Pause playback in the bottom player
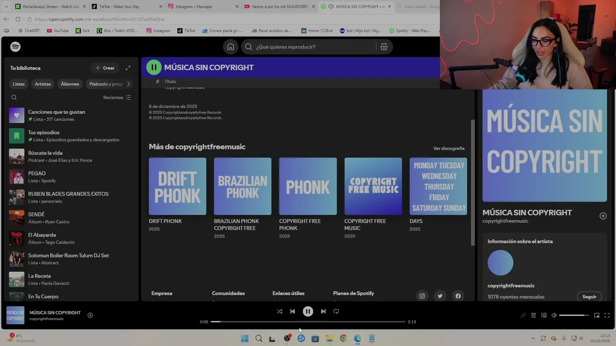Viewport: 616px width, 346px height. pyautogui.click(x=308, y=311)
